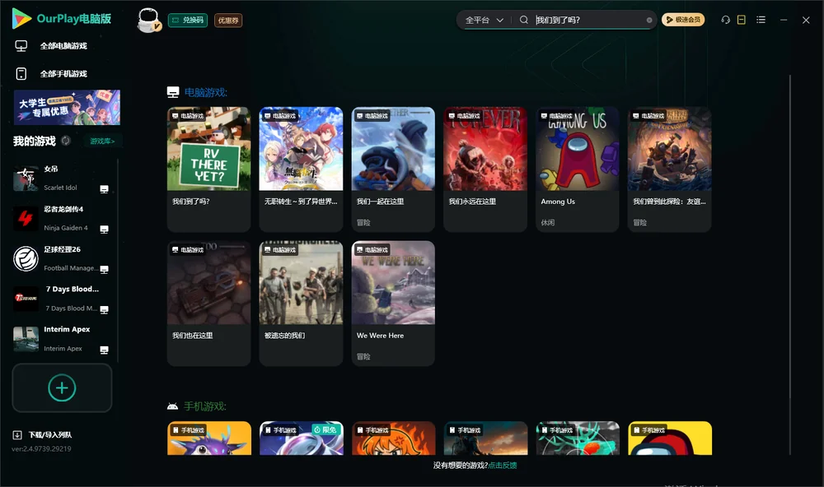Select 忍者龙剑传4 game entry
This screenshot has height=487, width=824.
(60, 218)
